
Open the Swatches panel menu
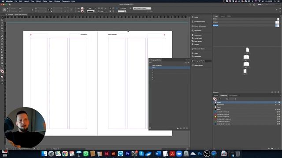(x=280, y=95)
